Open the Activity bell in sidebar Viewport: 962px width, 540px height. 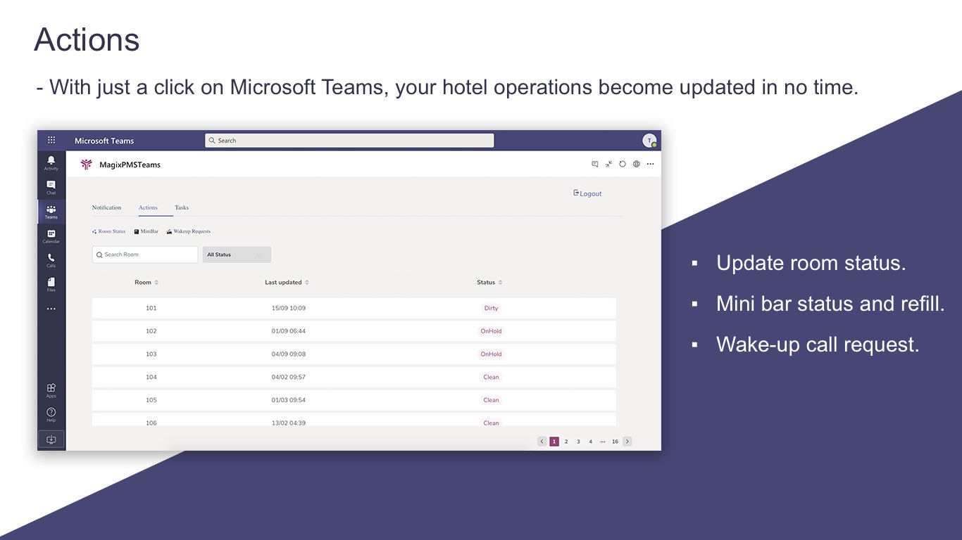pos(51,163)
